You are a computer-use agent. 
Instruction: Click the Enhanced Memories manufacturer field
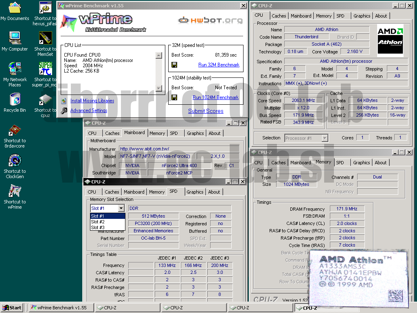(153, 231)
